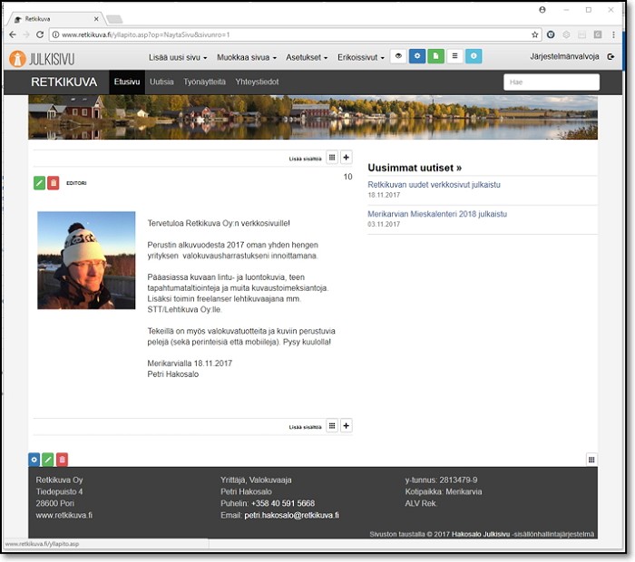
Task: Log out using the exit icon
Action: [611, 57]
